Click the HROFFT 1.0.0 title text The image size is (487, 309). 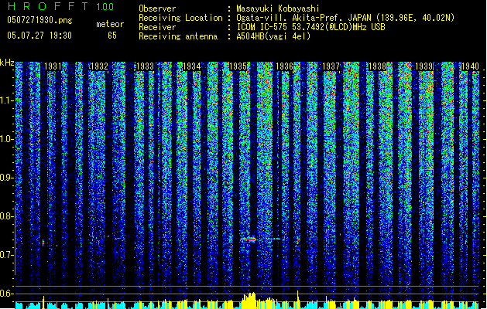coord(61,6)
